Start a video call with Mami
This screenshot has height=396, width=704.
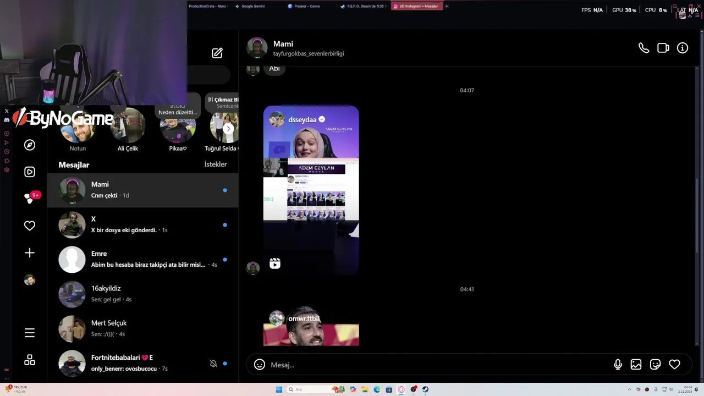[x=663, y=48]
